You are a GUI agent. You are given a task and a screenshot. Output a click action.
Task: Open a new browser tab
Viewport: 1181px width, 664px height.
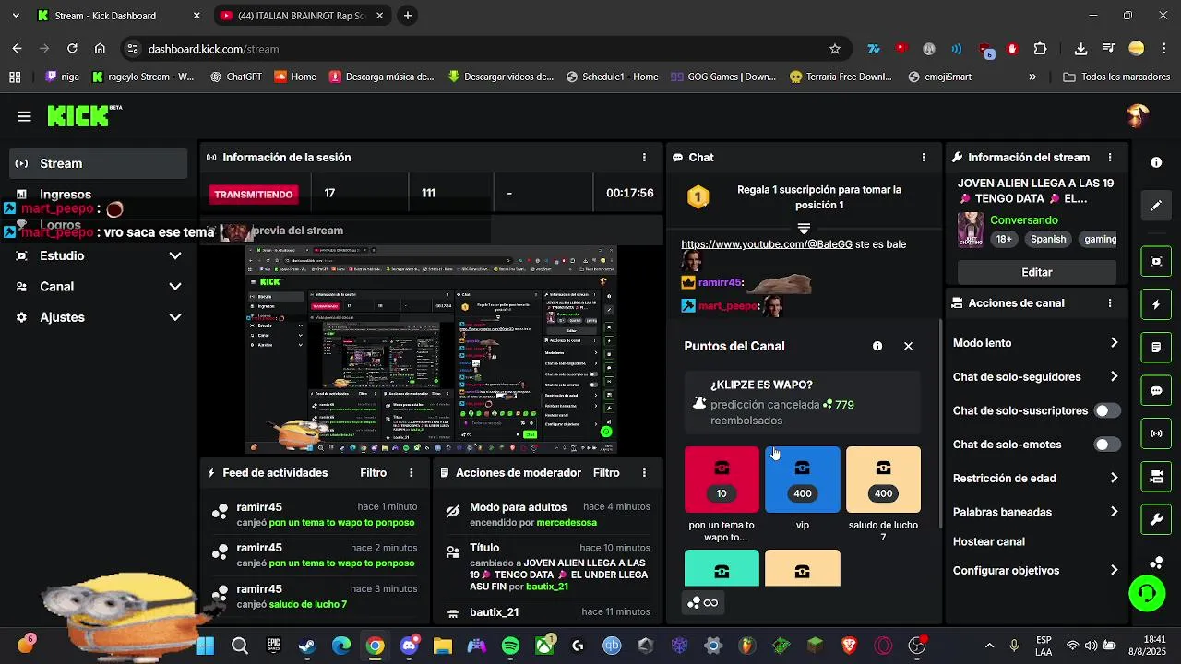[x=408, y=16]
